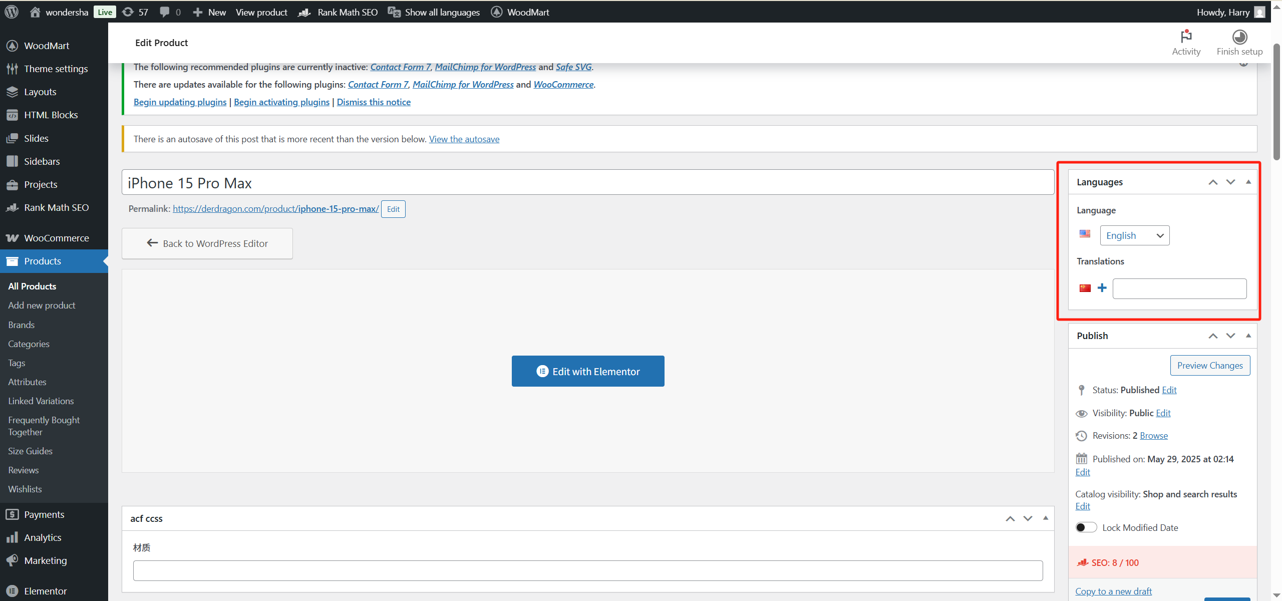Open the Language dropdown set to English

point(1134,235)
